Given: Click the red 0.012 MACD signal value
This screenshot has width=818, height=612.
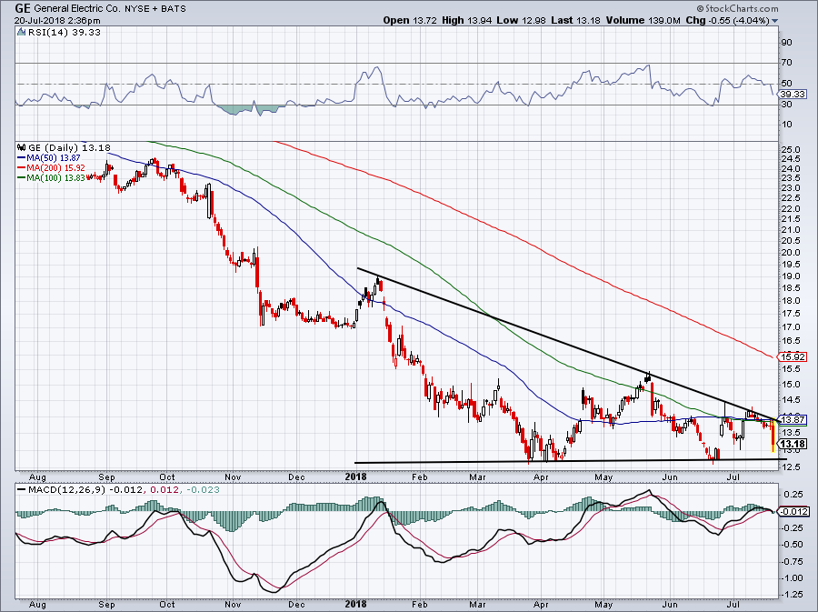Looking at the screenshot, I should coord(164,490).
